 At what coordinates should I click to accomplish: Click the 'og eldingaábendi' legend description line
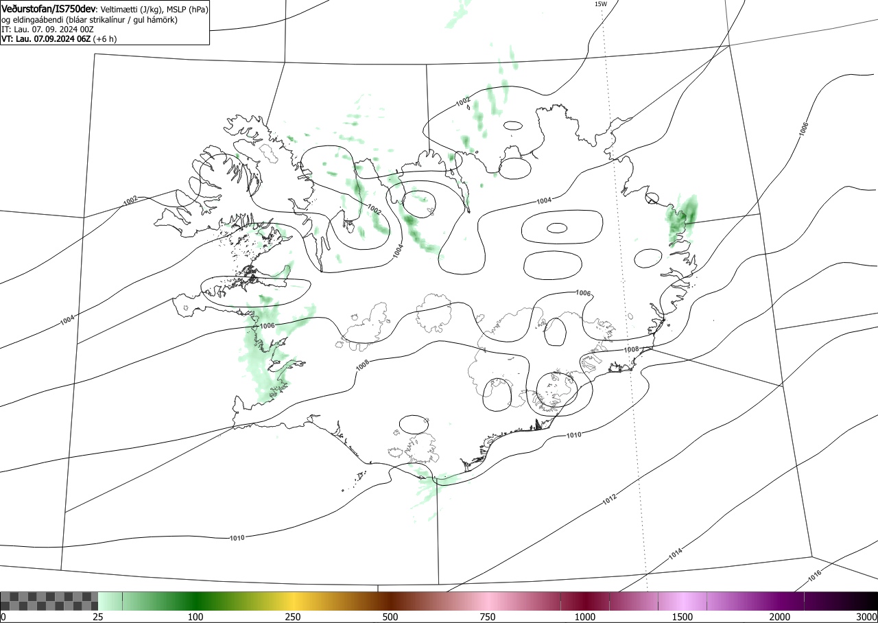90,20
